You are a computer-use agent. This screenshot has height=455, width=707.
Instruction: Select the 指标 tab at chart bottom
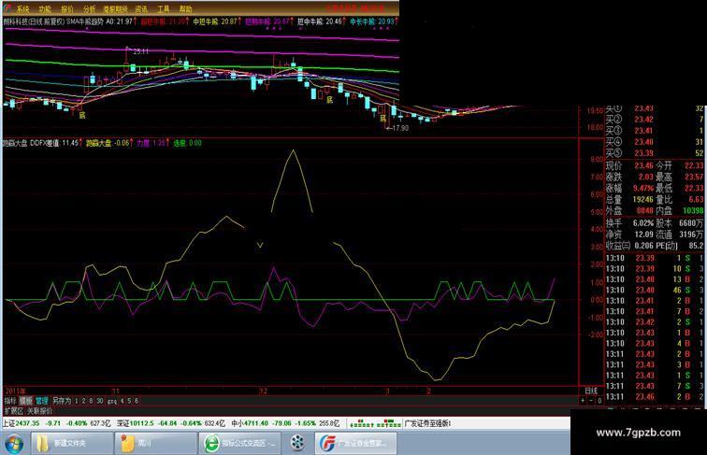coord(10,401)
